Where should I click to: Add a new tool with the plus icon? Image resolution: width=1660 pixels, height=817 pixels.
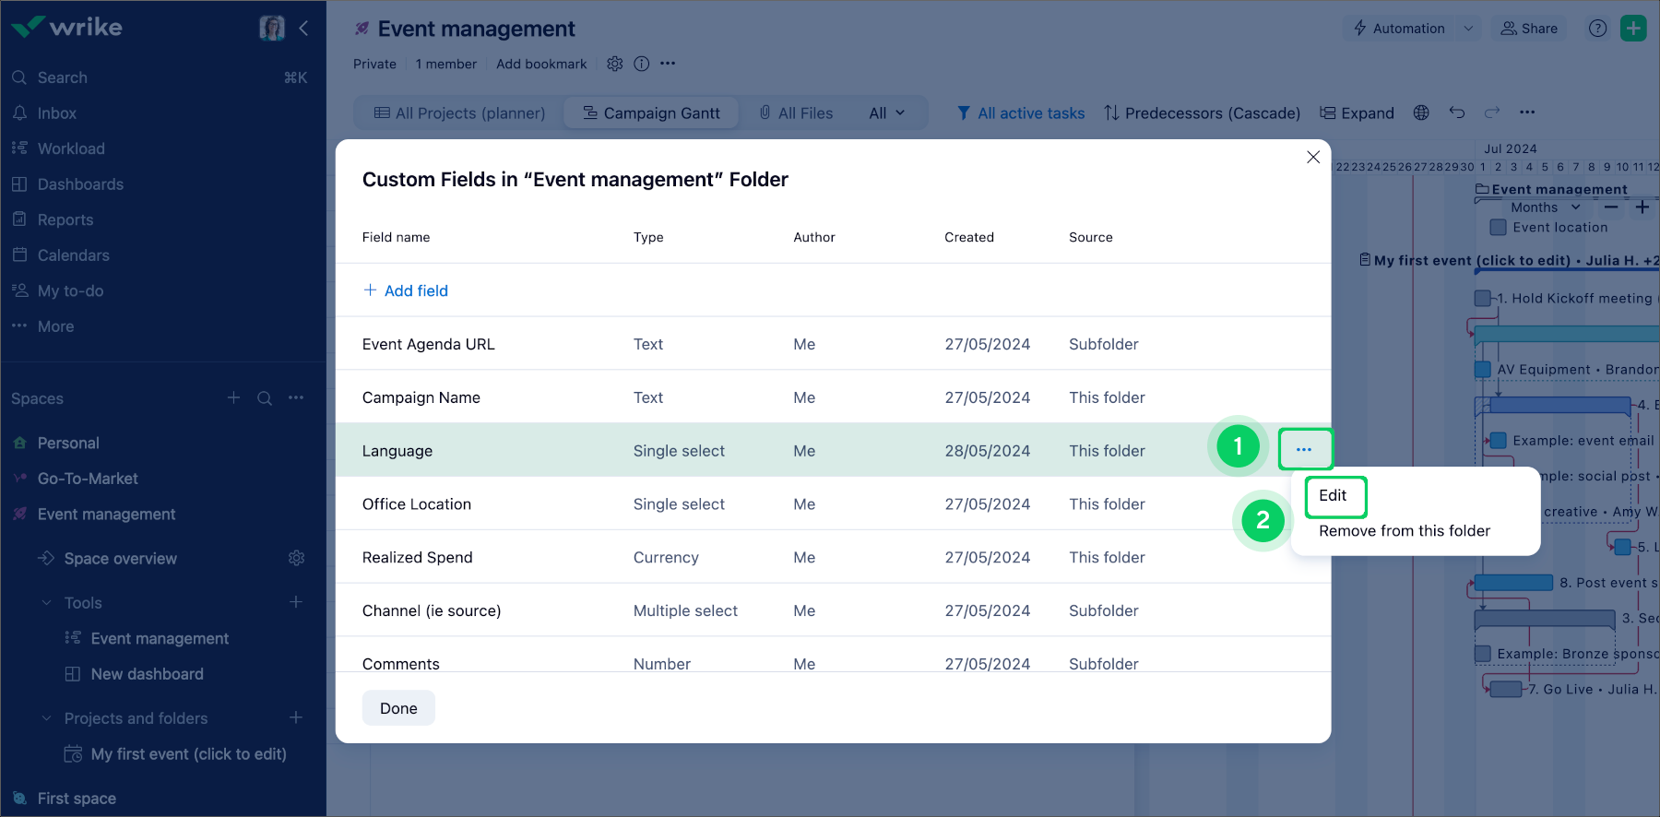[296, 601]
